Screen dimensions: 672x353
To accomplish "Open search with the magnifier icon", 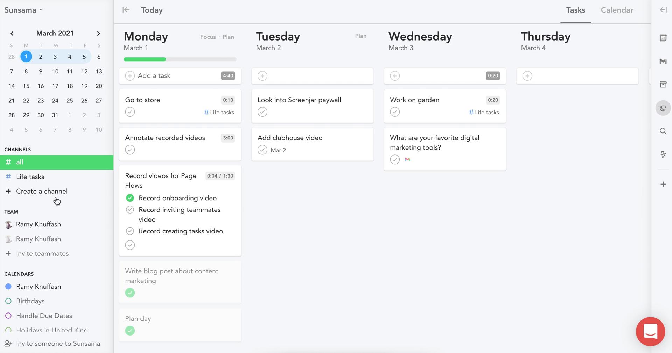I will [x=663, y=131].
